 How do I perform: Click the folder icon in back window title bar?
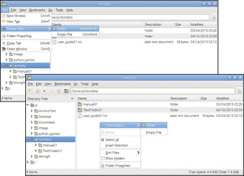pyautogui.click(x=4, y=4)
